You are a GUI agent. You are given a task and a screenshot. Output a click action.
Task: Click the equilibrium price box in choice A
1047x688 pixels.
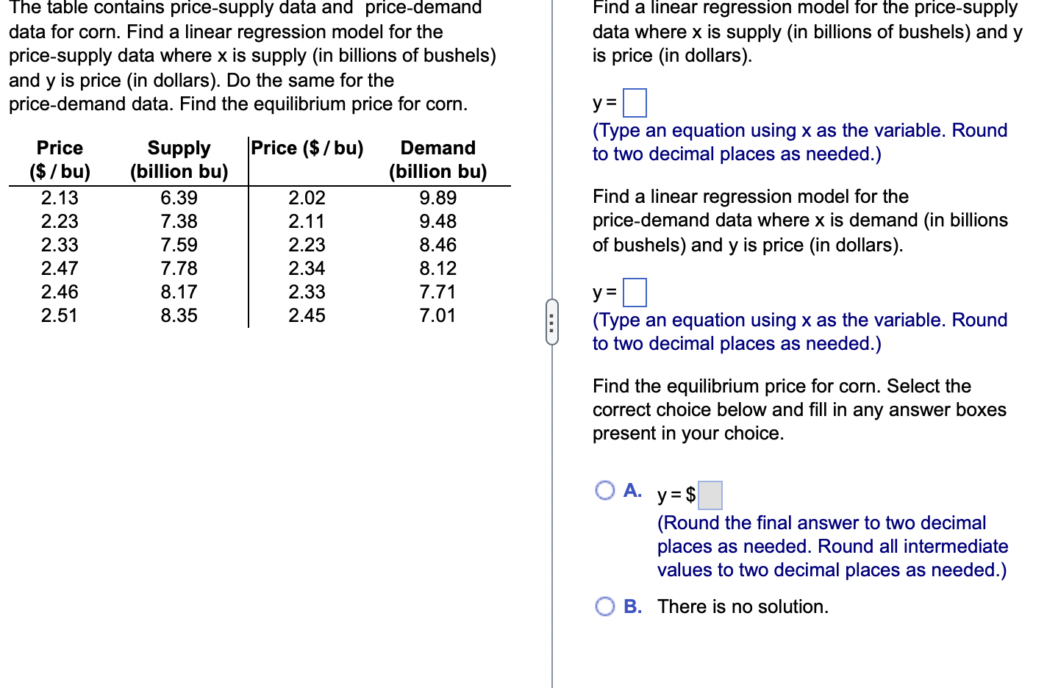point(710,495)
